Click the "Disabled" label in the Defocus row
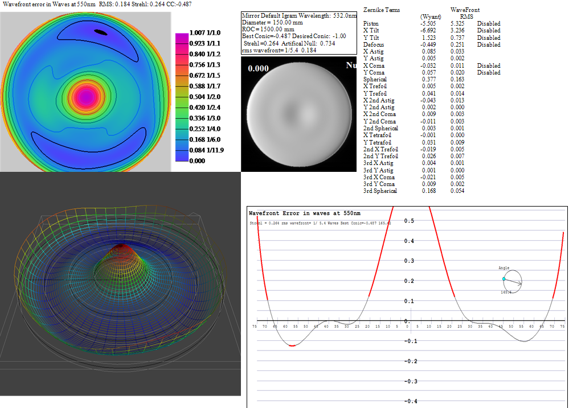This screenshot has width=569, height=408. coord(489,44)
